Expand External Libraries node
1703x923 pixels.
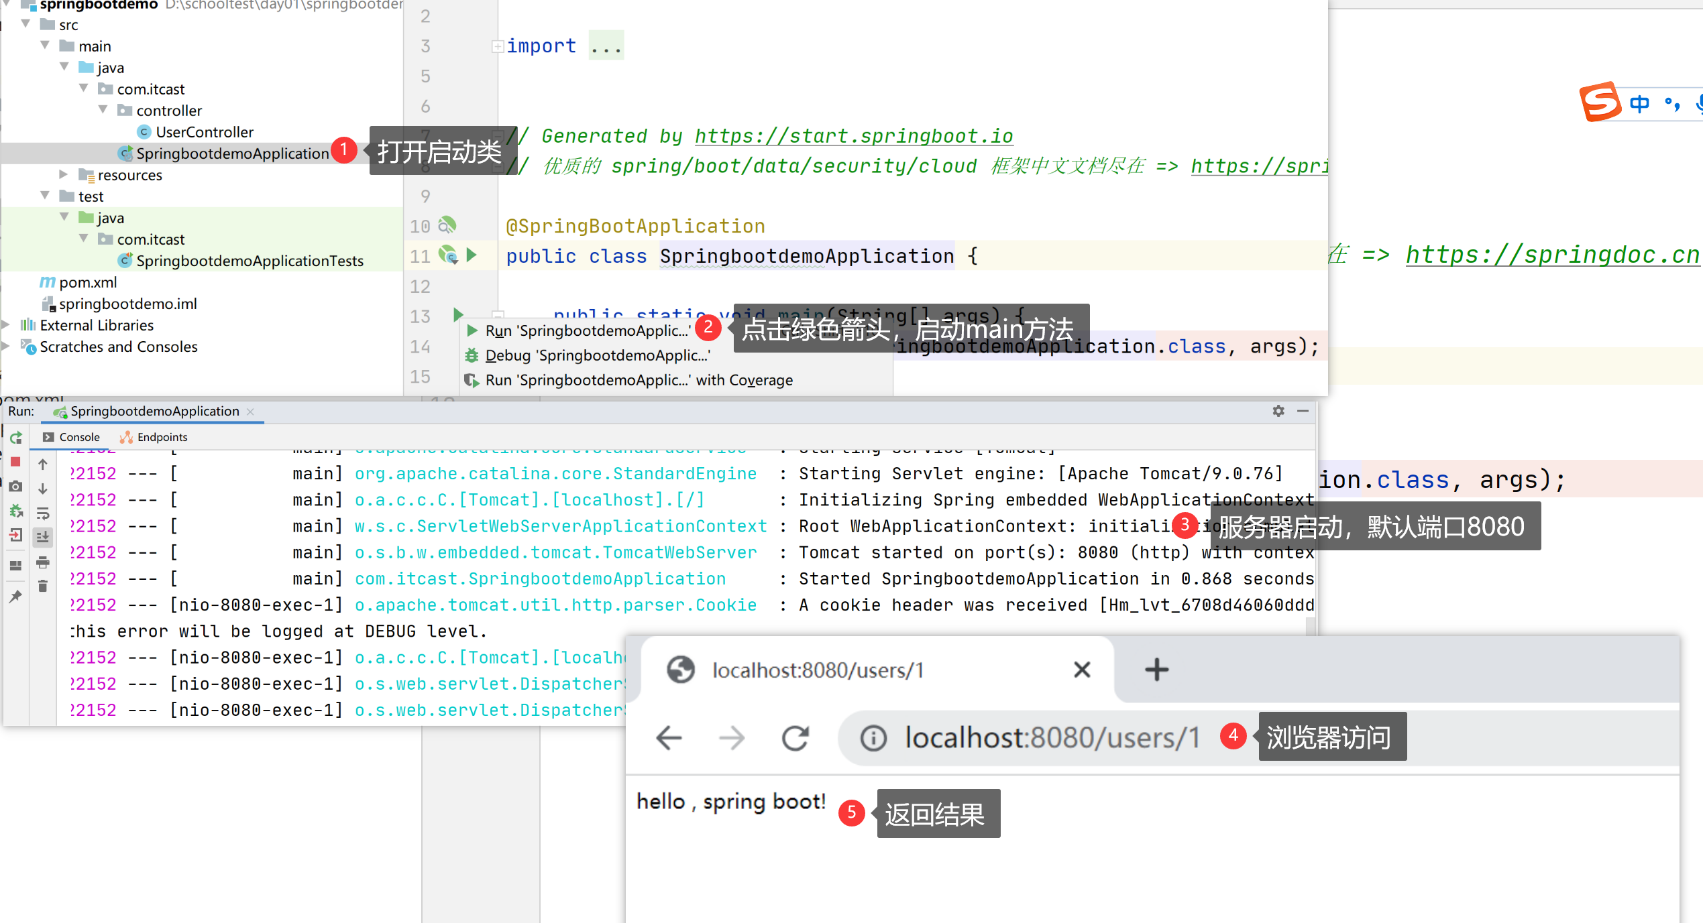pos(6,325)
